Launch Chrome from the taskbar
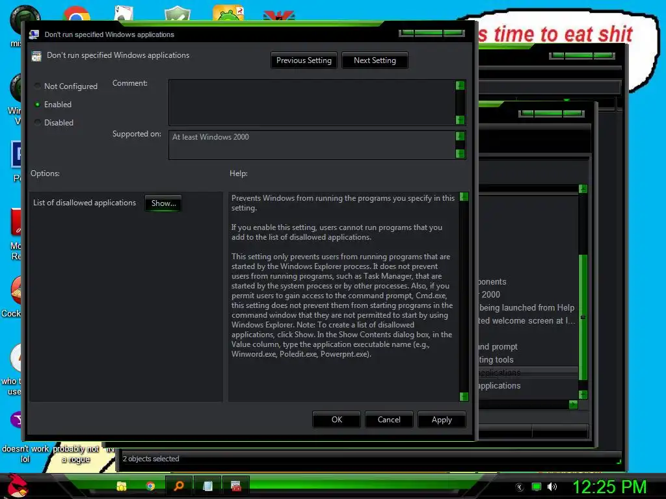666x499 pixels. (x=150, y=486)
